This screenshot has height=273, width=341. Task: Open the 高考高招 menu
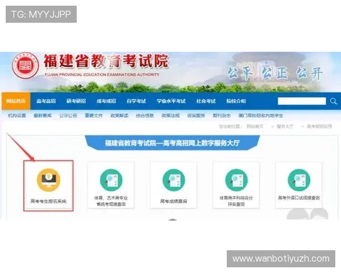point(46,101)
